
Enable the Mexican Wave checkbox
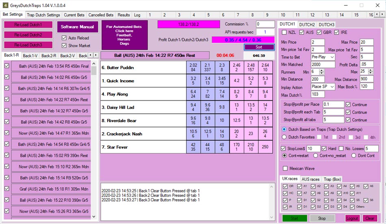coord(285,168)
